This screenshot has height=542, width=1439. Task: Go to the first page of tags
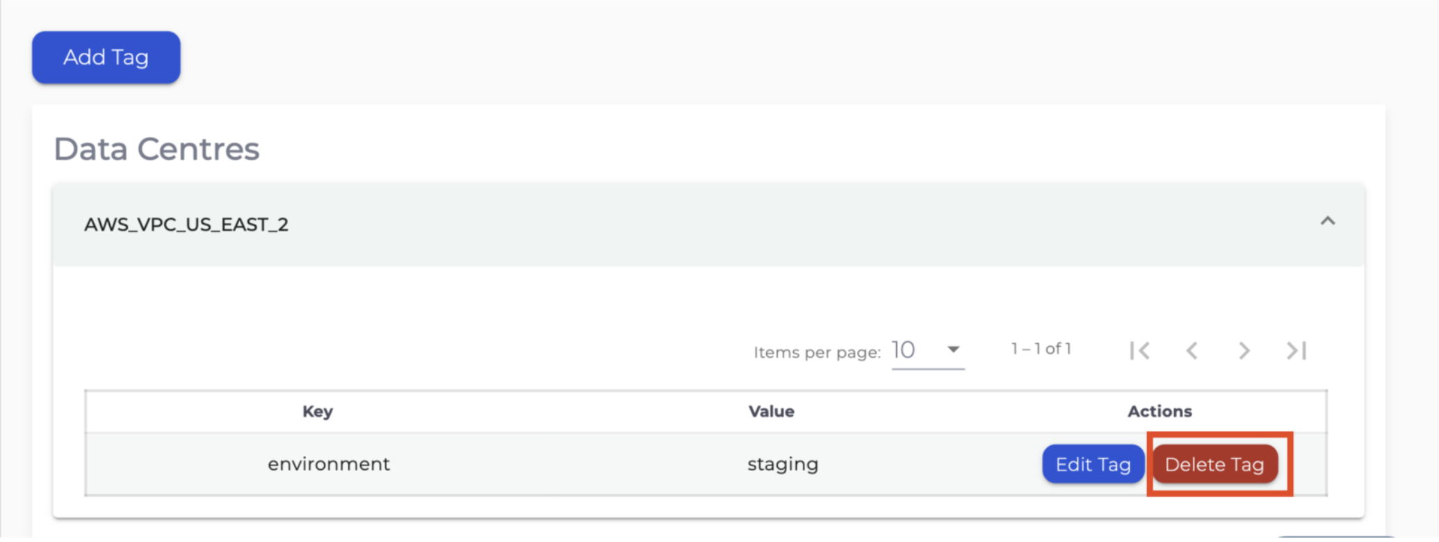(x=1140, y=351)
